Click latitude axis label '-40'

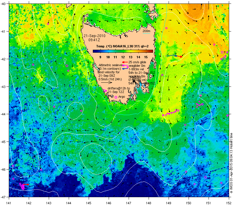coord(3,4)
